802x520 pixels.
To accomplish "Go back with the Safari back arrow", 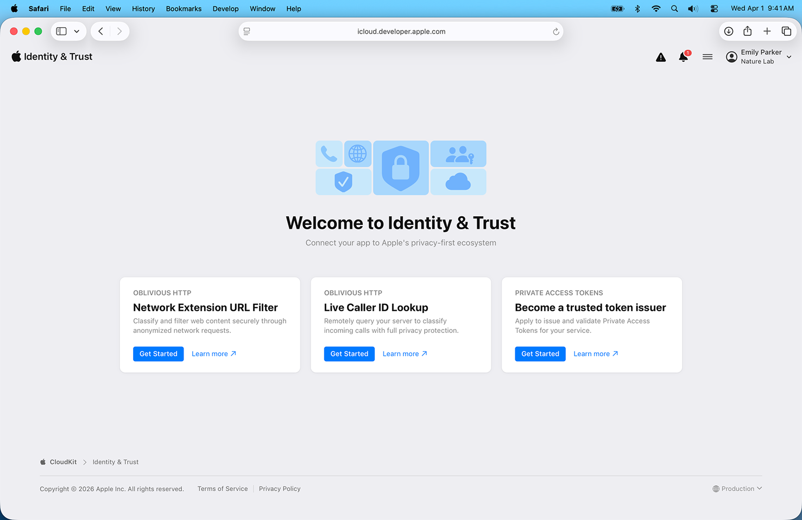I will (x=100, y=31).
